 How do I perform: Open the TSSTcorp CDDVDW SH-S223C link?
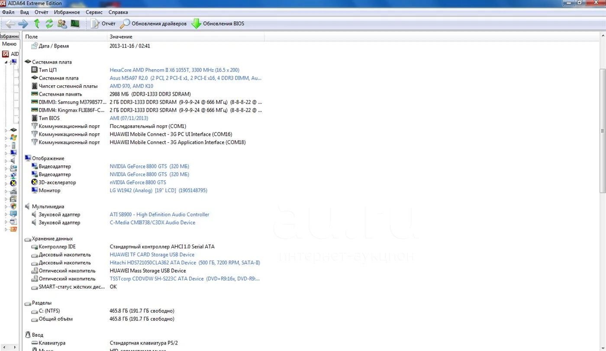[x=184, y=279]
